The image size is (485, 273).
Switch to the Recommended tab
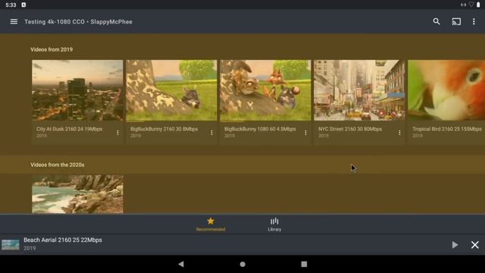click(211, 224)
